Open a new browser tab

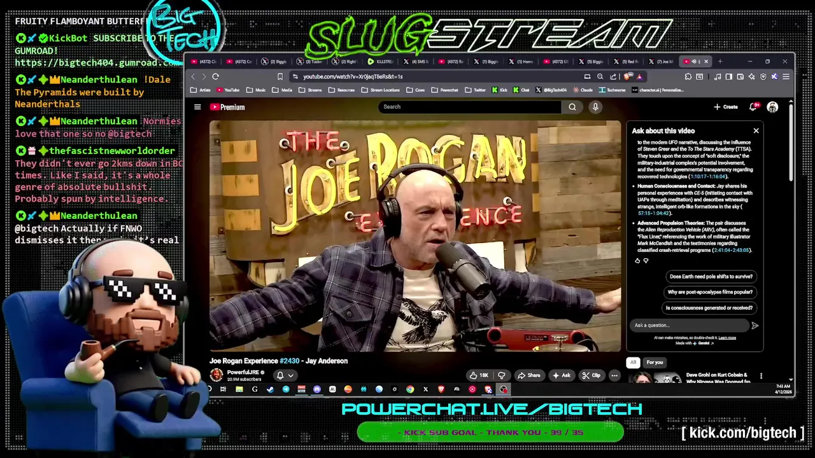pyautogui.click(x=720, y=62)
